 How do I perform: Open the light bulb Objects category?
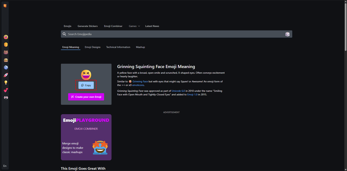coord(6,82)
